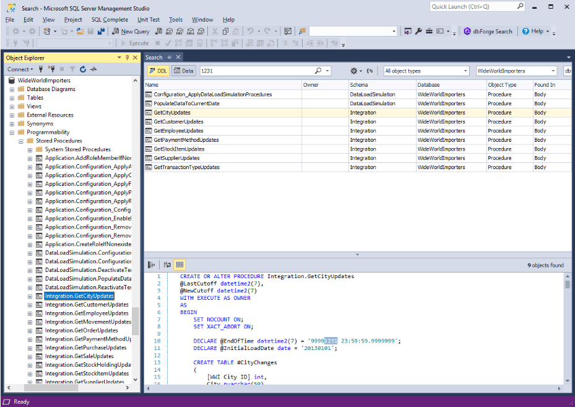The width and height of the screenshot is (575, 407).
Task: Click the dbForge Search icon in the toolbar
Action: tap(468, 31)
